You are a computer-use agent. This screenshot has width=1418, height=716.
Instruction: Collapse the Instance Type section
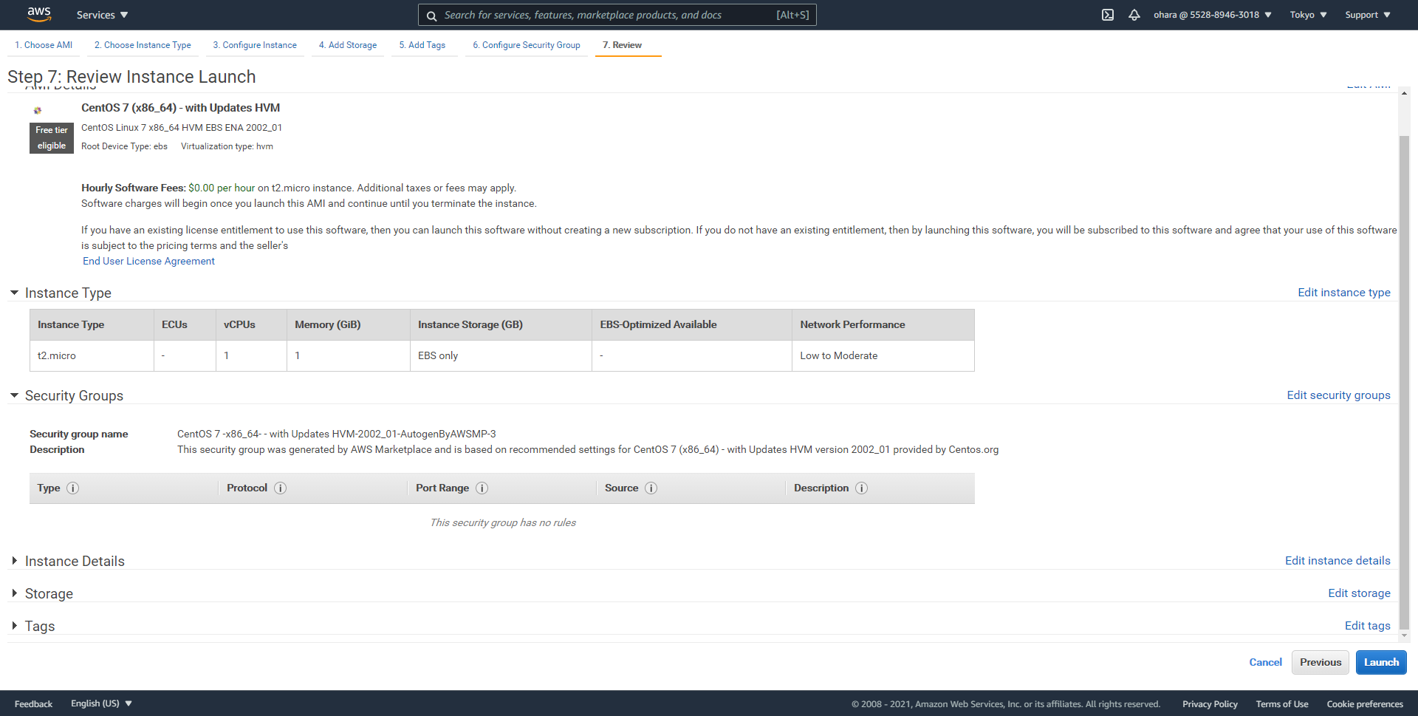[x=14, y=293]
